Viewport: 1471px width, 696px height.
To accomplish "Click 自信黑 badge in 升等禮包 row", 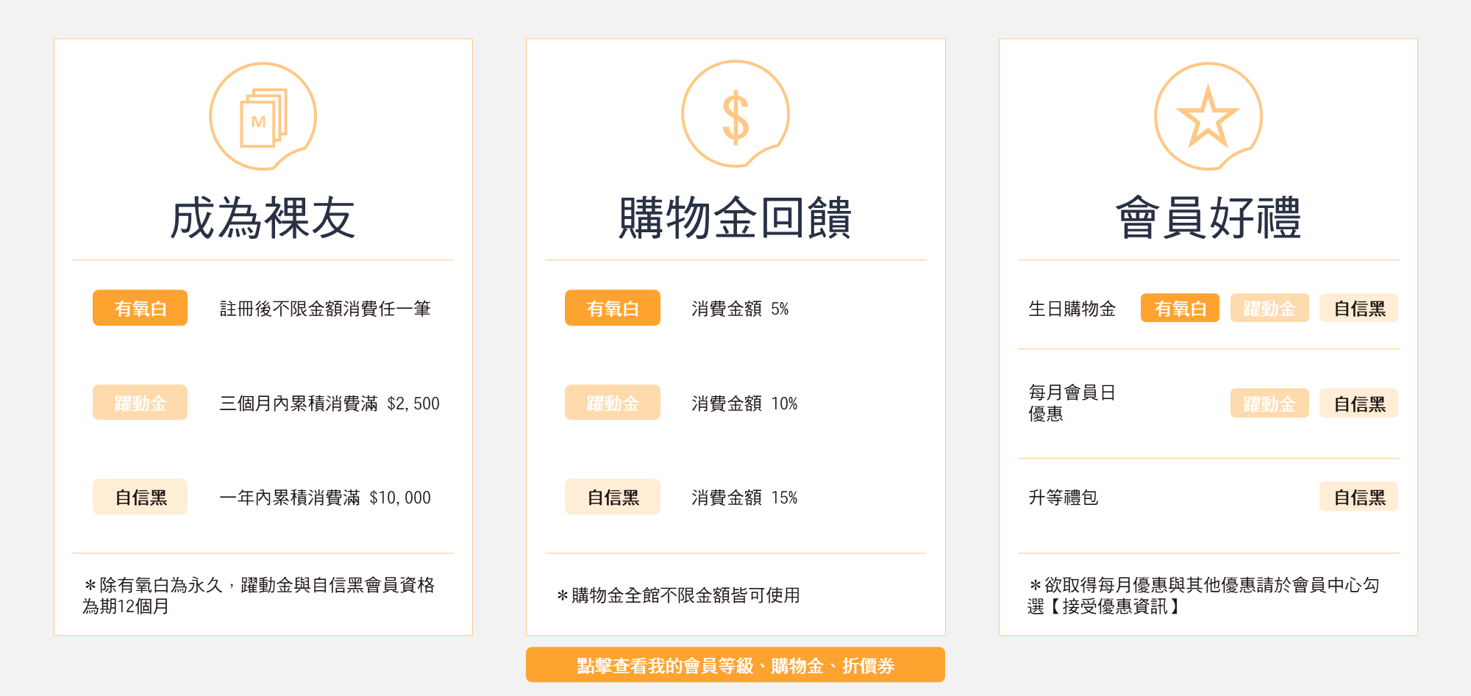I will coord(1358,498).
